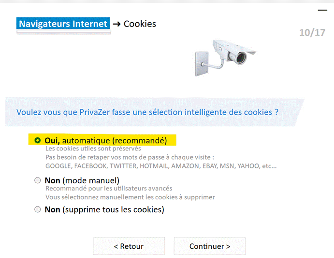Minimize the window using the dash icon
Screen dimensions: 334x258
pos(322,10)
